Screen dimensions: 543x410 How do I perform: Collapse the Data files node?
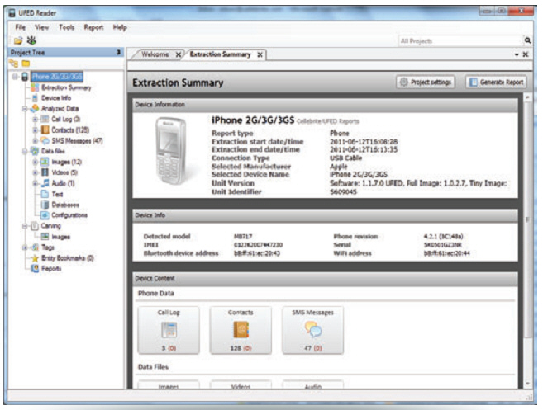click(x=25, y=151)
